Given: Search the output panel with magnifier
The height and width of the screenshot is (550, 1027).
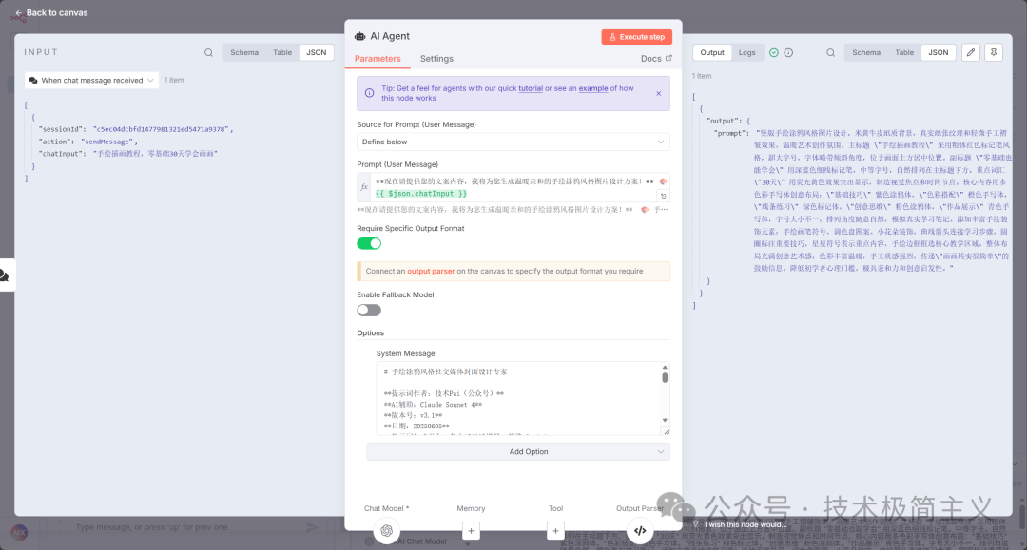Looking at the screenshot, I should click(x=830, y=53).
